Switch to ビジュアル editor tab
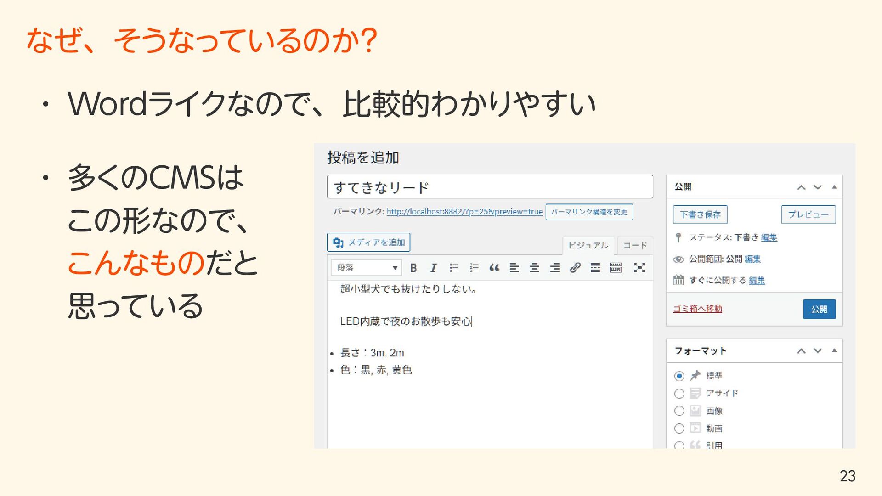The width and height of the screenshot is (882, 496). (x=588, y=245)
